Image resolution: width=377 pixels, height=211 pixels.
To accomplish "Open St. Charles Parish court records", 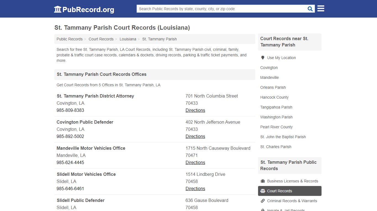I will click(x=276, y=147).
